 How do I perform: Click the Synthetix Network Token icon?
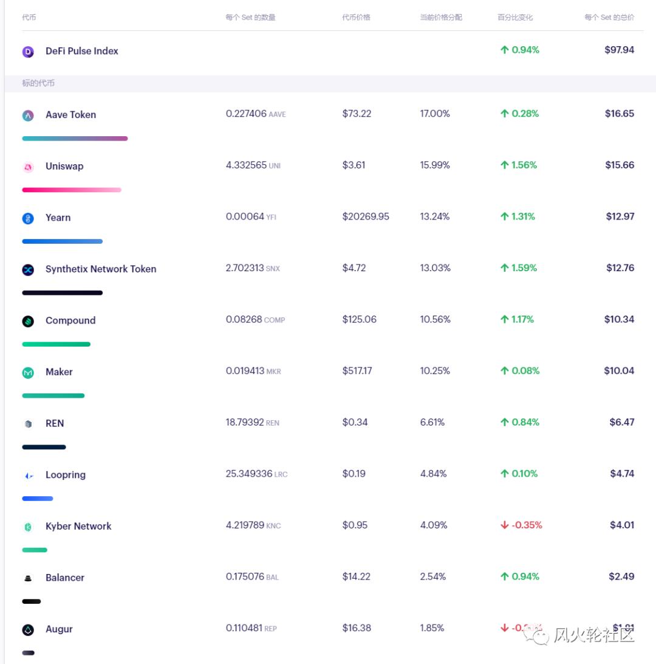[28, 270]
